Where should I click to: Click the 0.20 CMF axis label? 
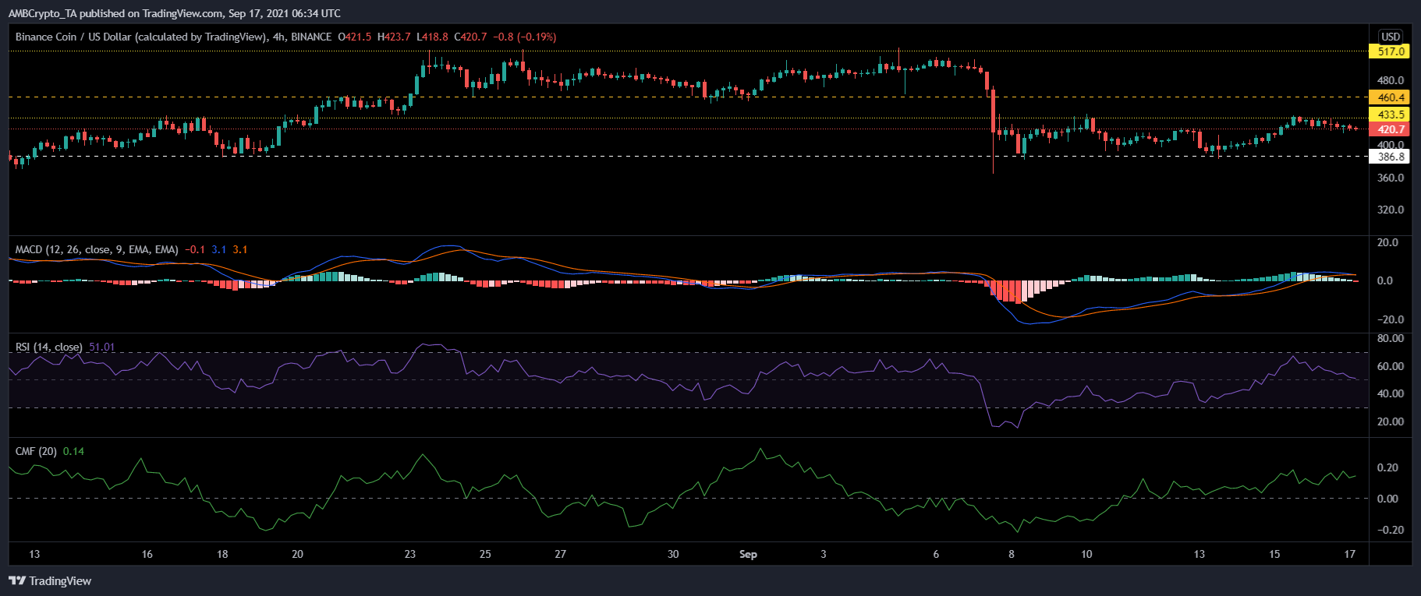pyautogui.click(x=1388, y=467)
